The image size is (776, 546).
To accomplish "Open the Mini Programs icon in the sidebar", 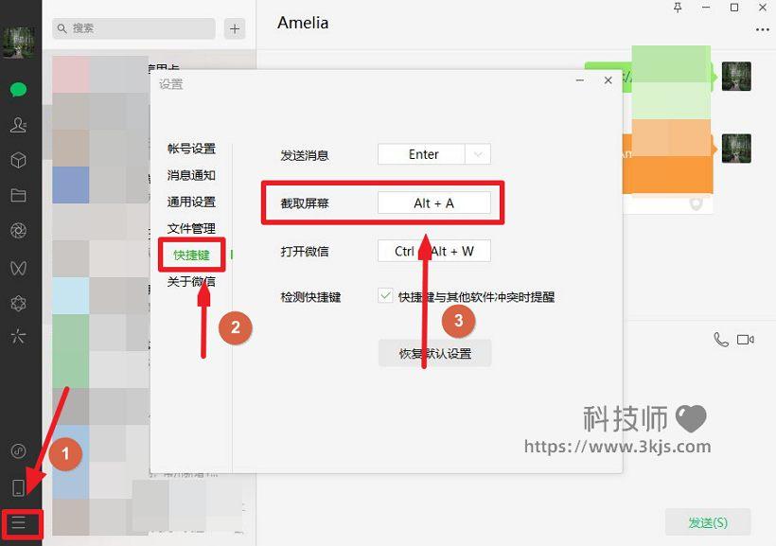I will pyautogui.click(x=18, y=451).
